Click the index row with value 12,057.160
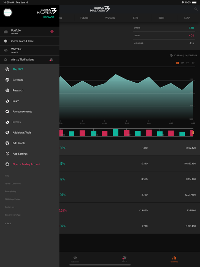 click(x=130, y=195)
